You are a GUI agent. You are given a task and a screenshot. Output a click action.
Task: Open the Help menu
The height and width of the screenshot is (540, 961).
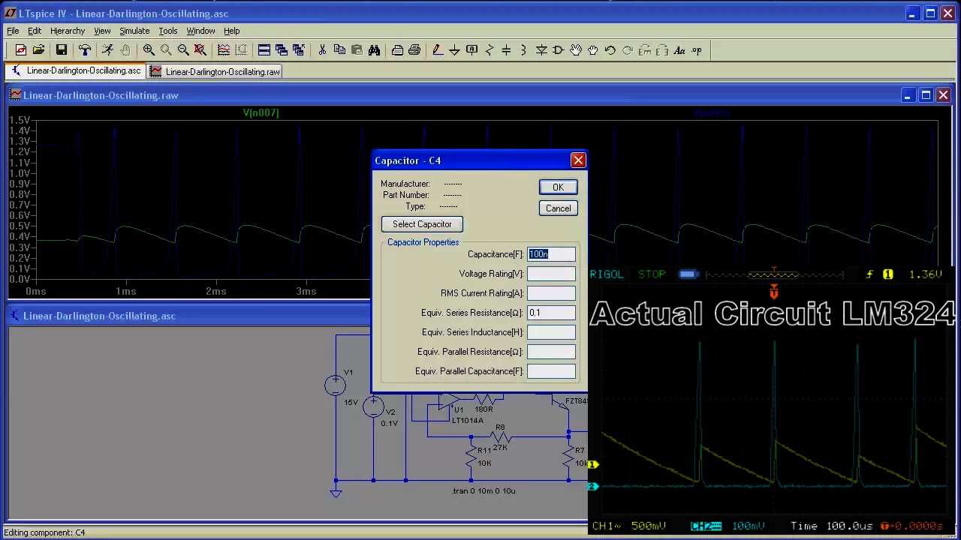(x=232, y=31)
